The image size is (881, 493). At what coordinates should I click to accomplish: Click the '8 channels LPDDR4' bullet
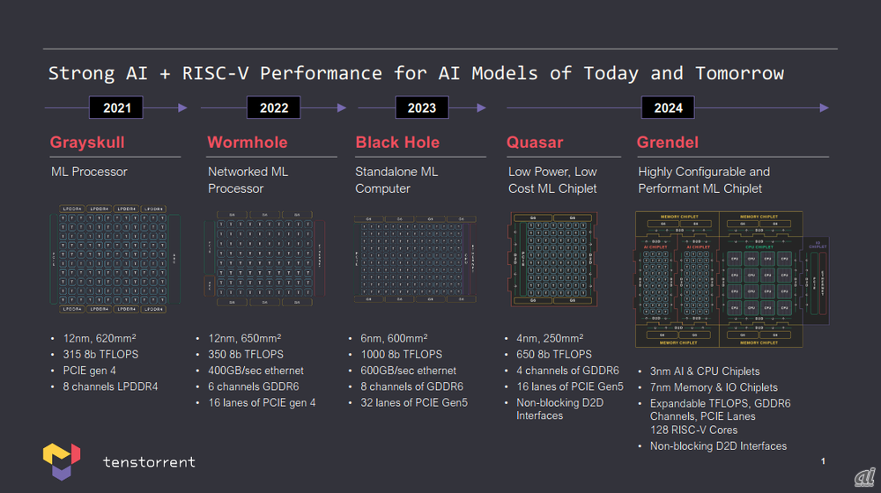(x=110, y=386)
